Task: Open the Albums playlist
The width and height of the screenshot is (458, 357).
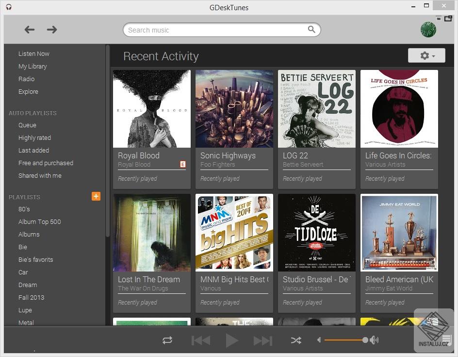Action: tap(29, 234)
